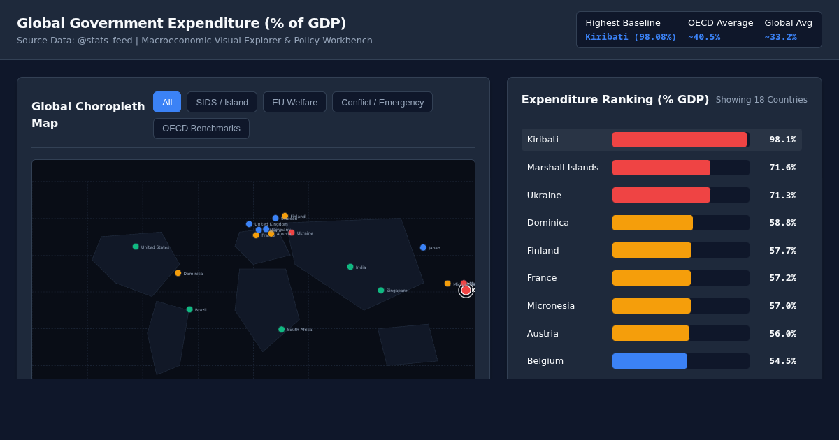Select the Dominica dot on map
The width and height of the screenshot is (839, 440).
point(178,273)
